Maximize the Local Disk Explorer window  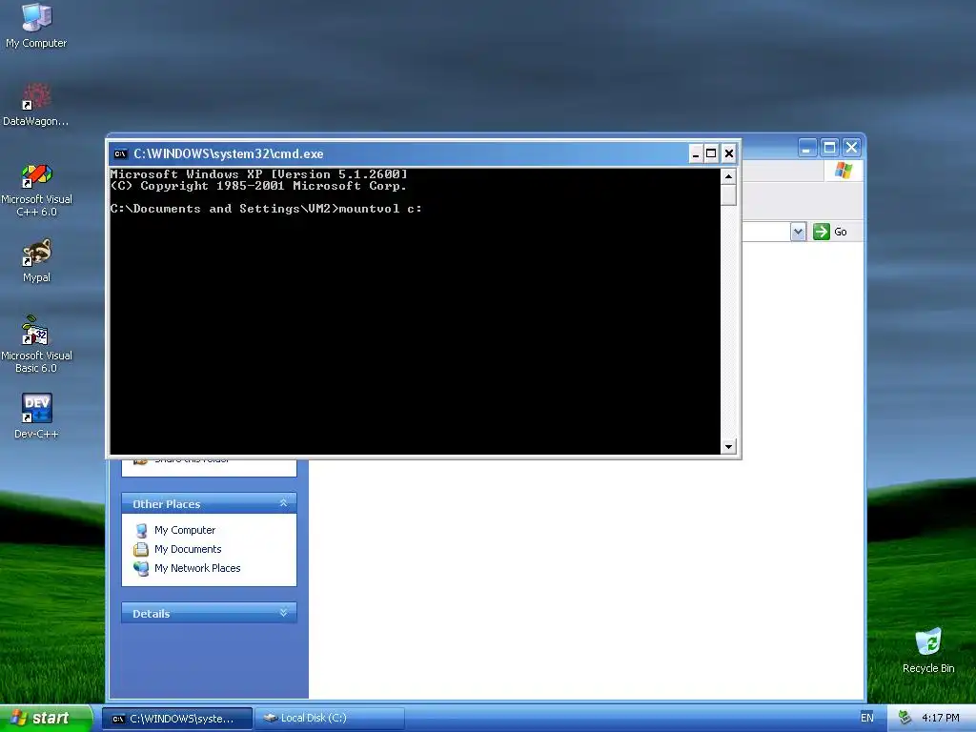[829, 148]
